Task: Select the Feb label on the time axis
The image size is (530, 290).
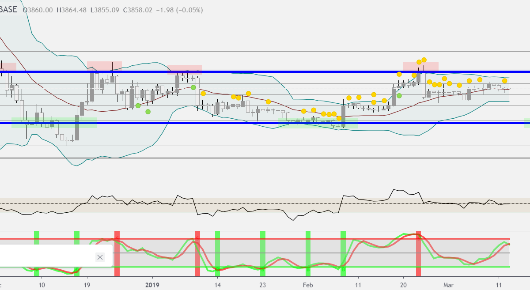Action: click(308, 285)
